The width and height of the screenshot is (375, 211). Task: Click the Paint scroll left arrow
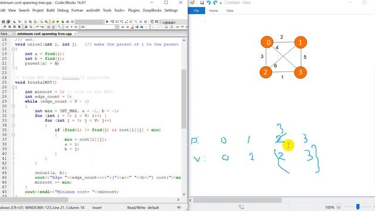click(190, 200)
